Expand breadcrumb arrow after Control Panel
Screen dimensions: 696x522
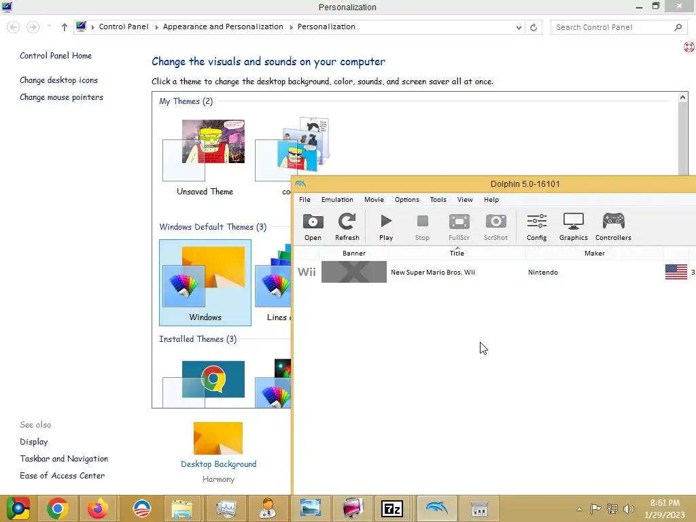coord(156,27)
